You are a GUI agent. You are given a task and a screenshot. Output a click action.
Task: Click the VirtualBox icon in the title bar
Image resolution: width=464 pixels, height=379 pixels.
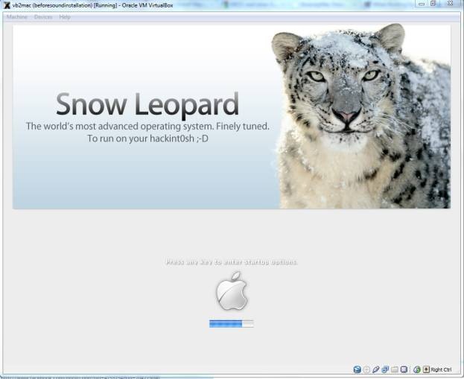tap(7, 5)
